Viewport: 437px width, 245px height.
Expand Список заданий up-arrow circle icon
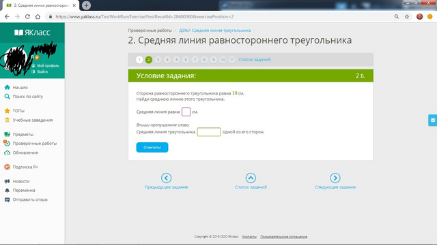(251, 178)
